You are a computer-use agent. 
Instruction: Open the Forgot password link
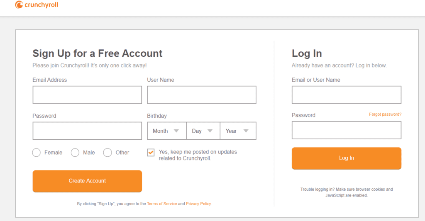385,114
